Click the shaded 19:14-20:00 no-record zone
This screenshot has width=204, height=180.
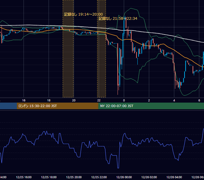[x=68, y=49]
